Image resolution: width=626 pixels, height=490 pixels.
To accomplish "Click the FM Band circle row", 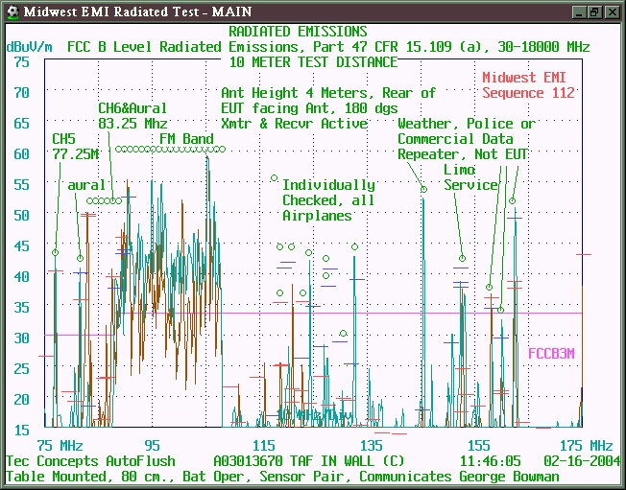I will (x=170, y=150).
